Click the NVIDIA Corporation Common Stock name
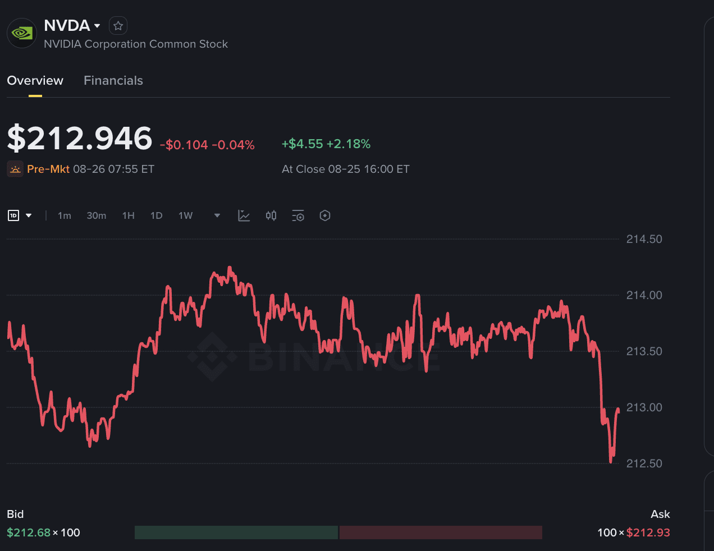The height and width of the screenshot is (551, 714). tap(136, 44)
